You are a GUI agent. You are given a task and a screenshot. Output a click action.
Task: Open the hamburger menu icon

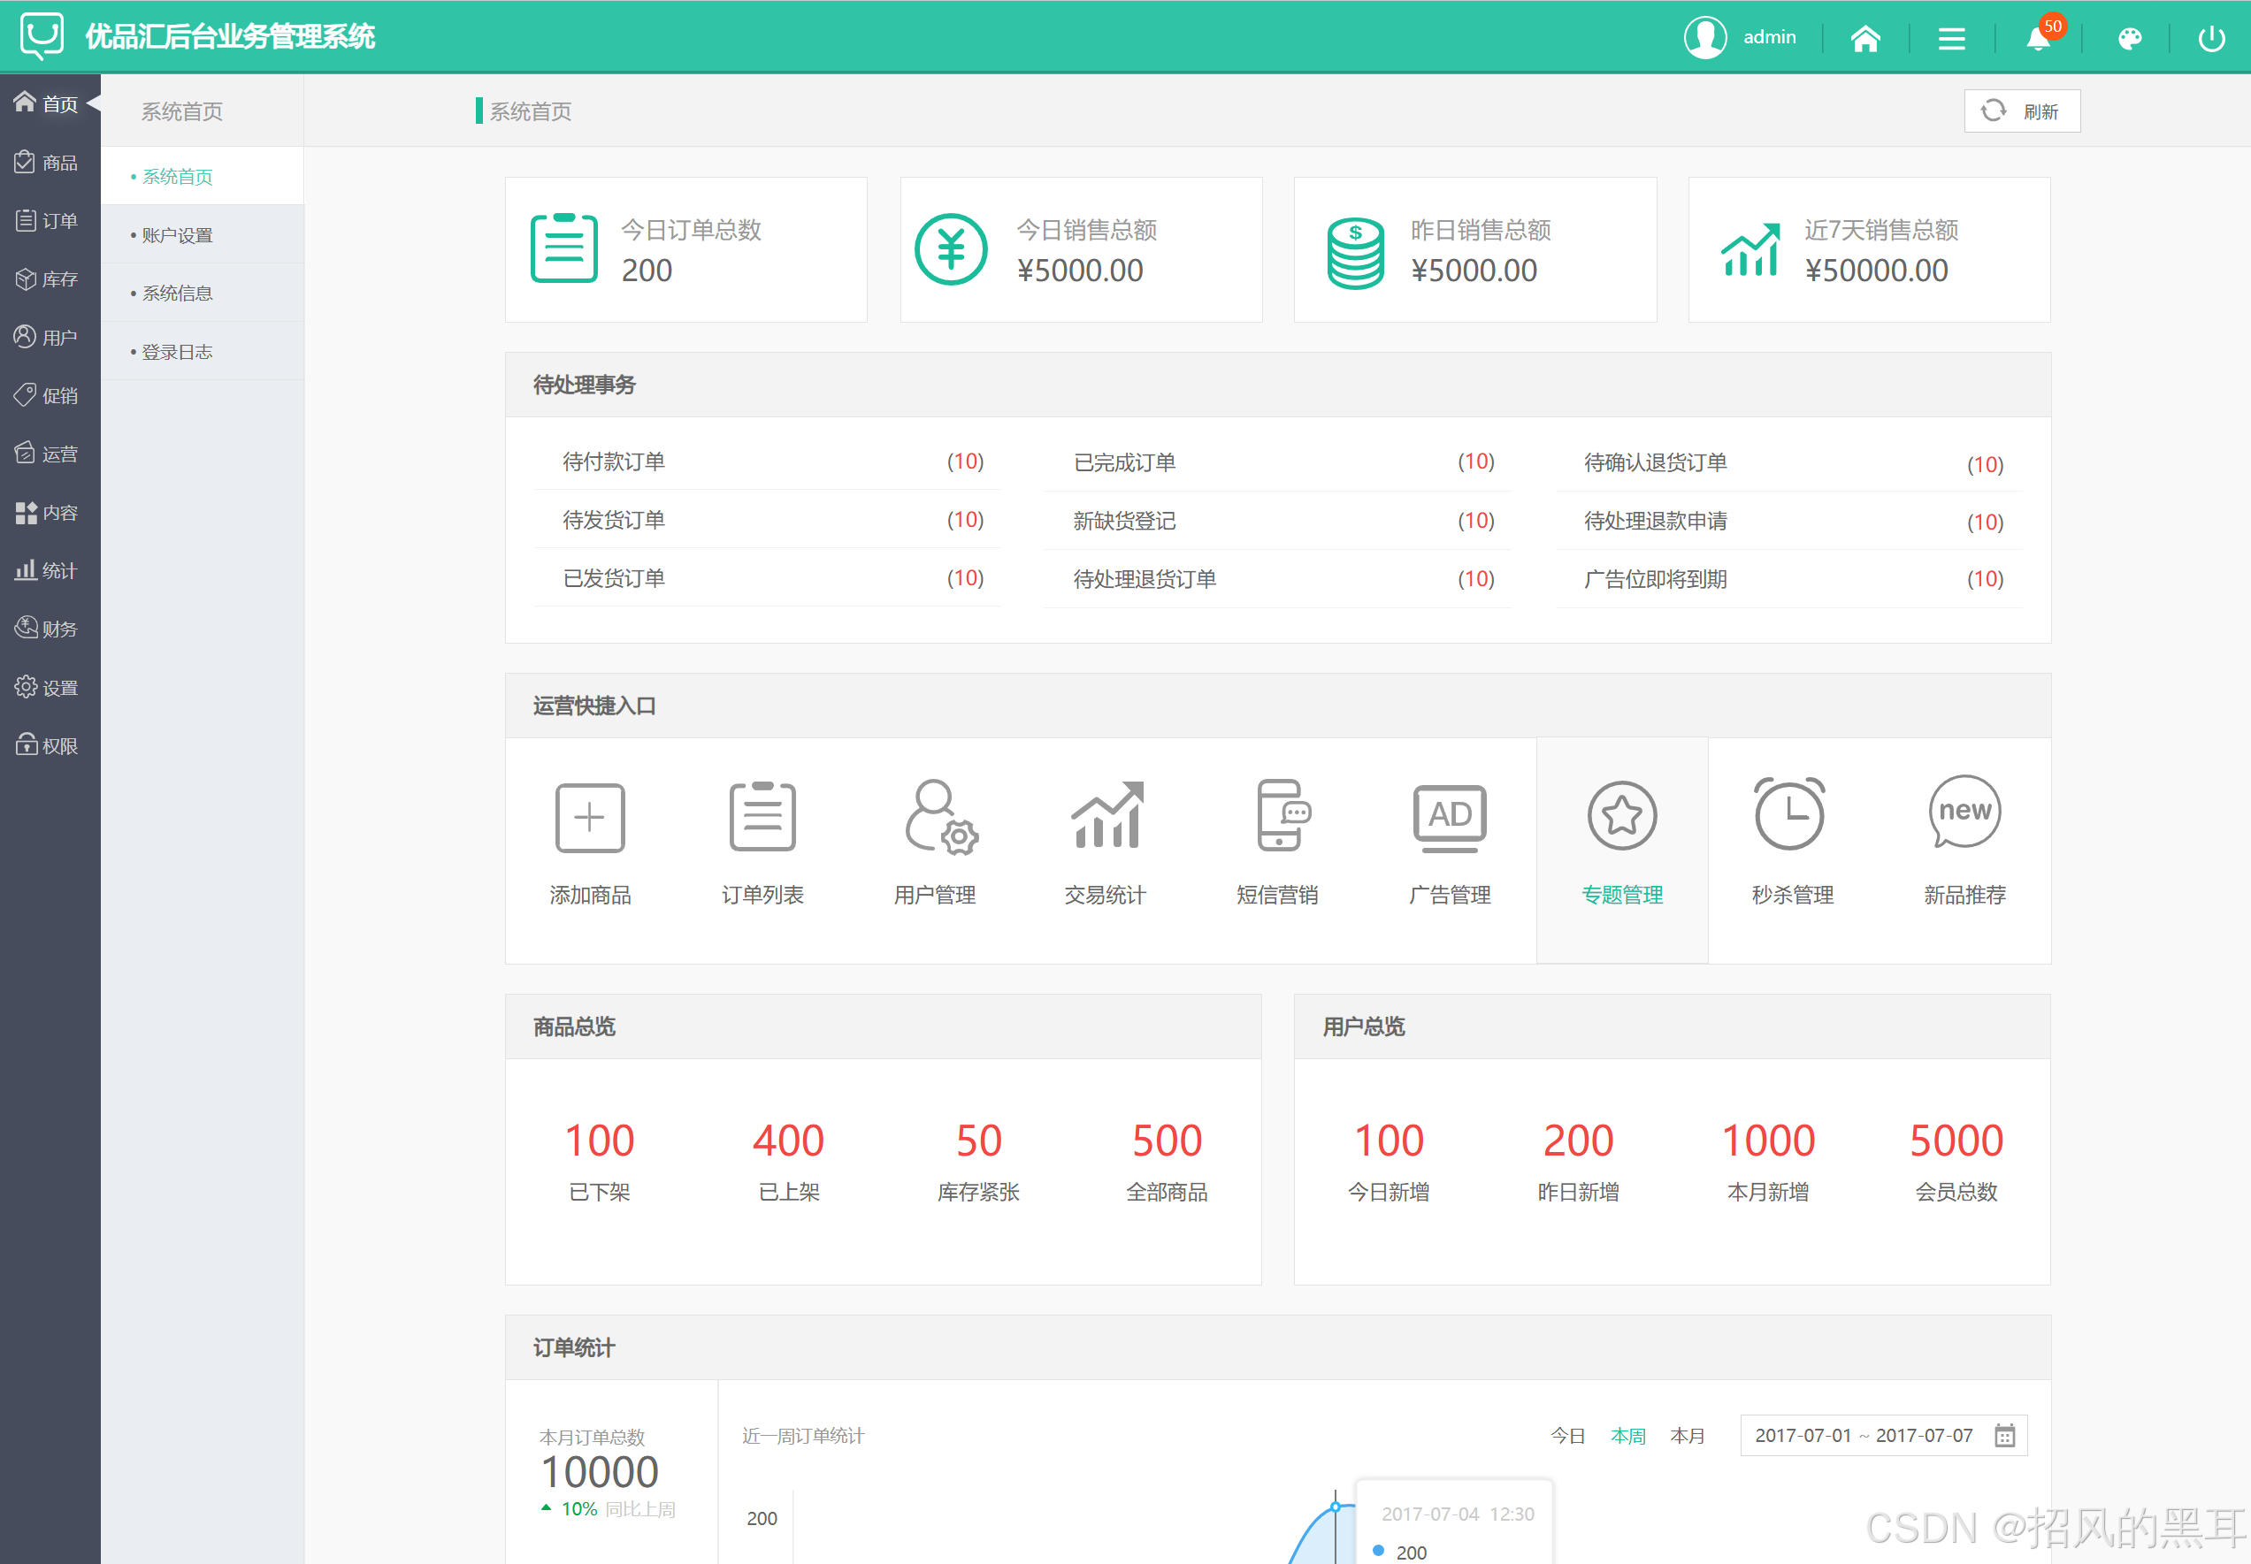1951,38
